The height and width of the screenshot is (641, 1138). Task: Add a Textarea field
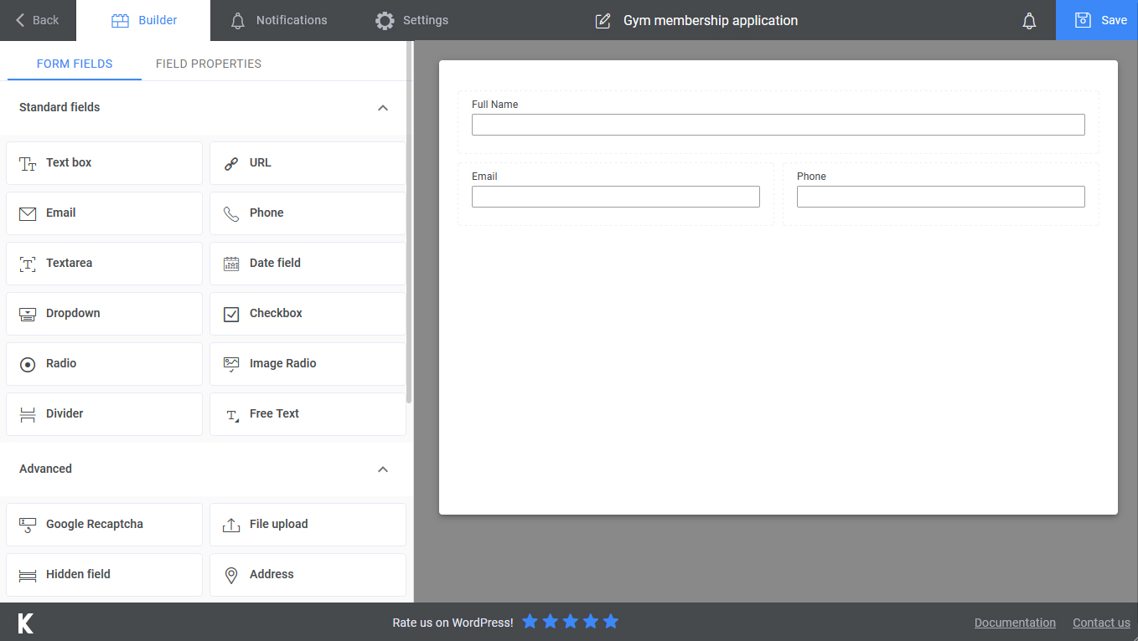click(x=104, y=264)
